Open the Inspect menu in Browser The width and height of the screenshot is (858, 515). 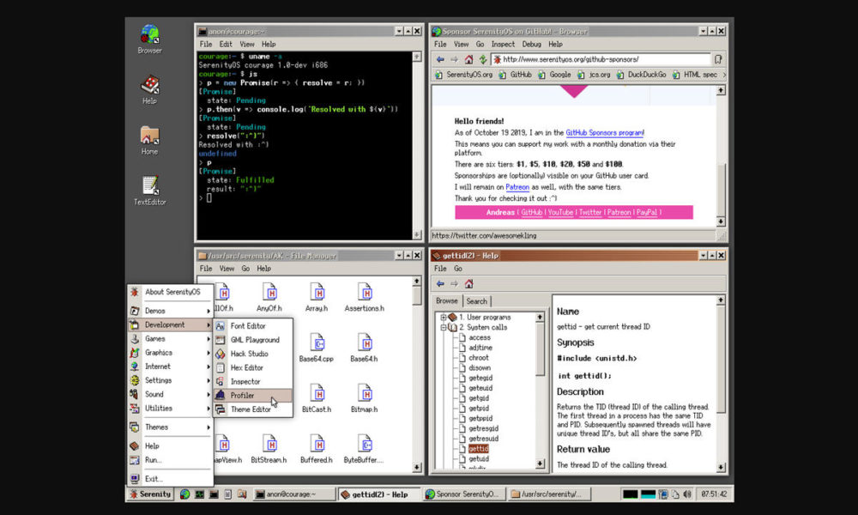tap(503, 44)
